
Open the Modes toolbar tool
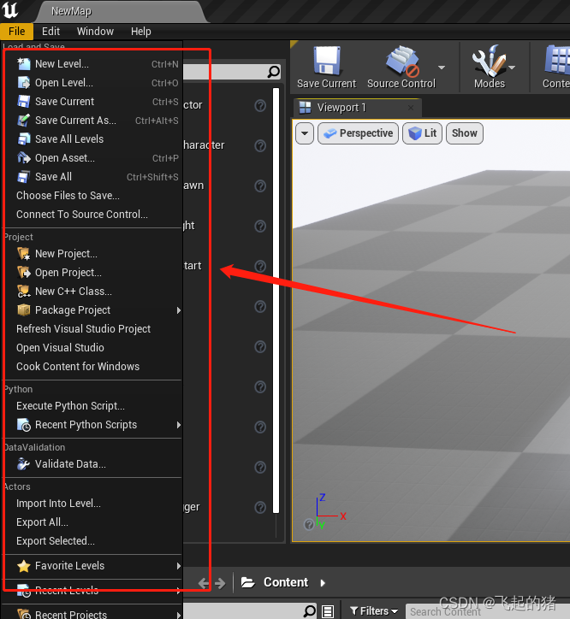point(490,67)
